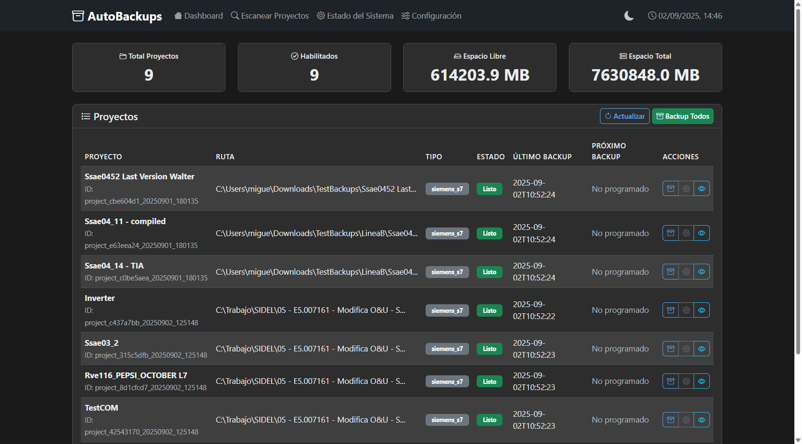The height and width of the screenshot is (444, 802).
Task: Click Listo status badge for Ssae03_2
Action: coord(490,349)
